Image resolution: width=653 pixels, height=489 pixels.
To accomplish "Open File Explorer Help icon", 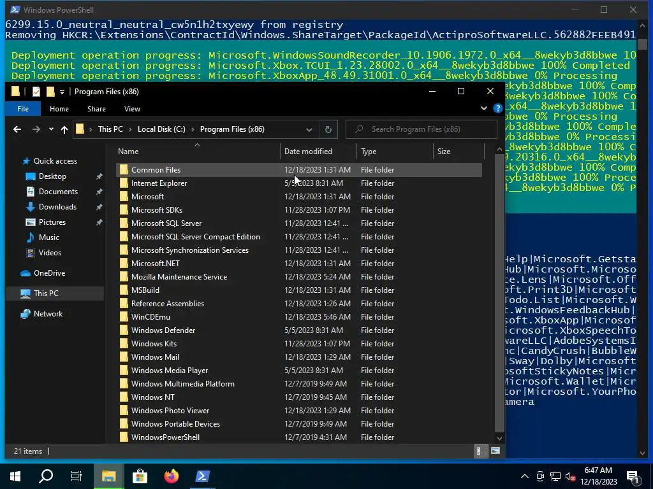I will coord(497,108).
